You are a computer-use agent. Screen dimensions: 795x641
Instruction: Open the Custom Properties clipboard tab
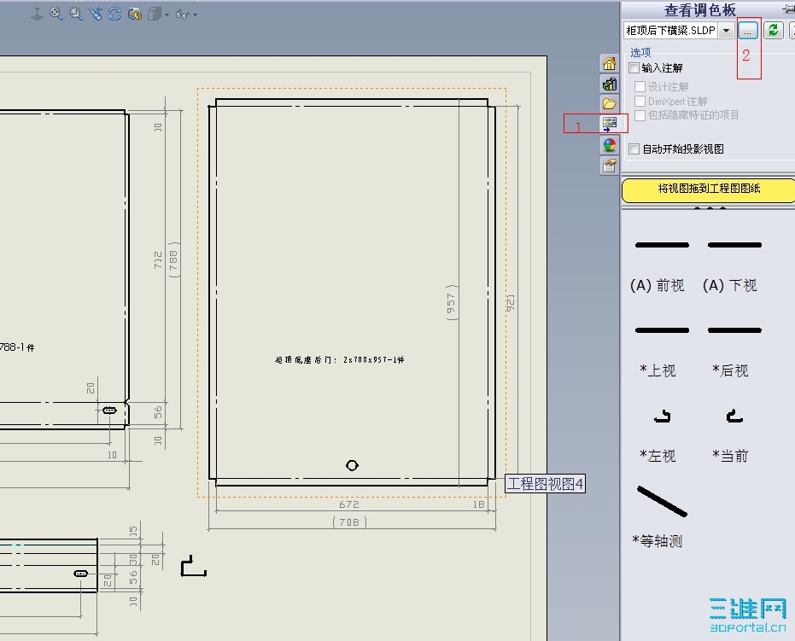610,166
